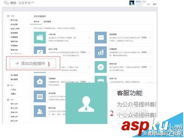Open 接口分析 under 统计
This screenshot has width=184, height=138.
[x=14, y=121]
